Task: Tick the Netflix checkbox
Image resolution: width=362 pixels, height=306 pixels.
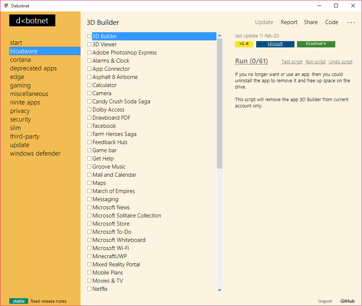Action: (89, 289)
